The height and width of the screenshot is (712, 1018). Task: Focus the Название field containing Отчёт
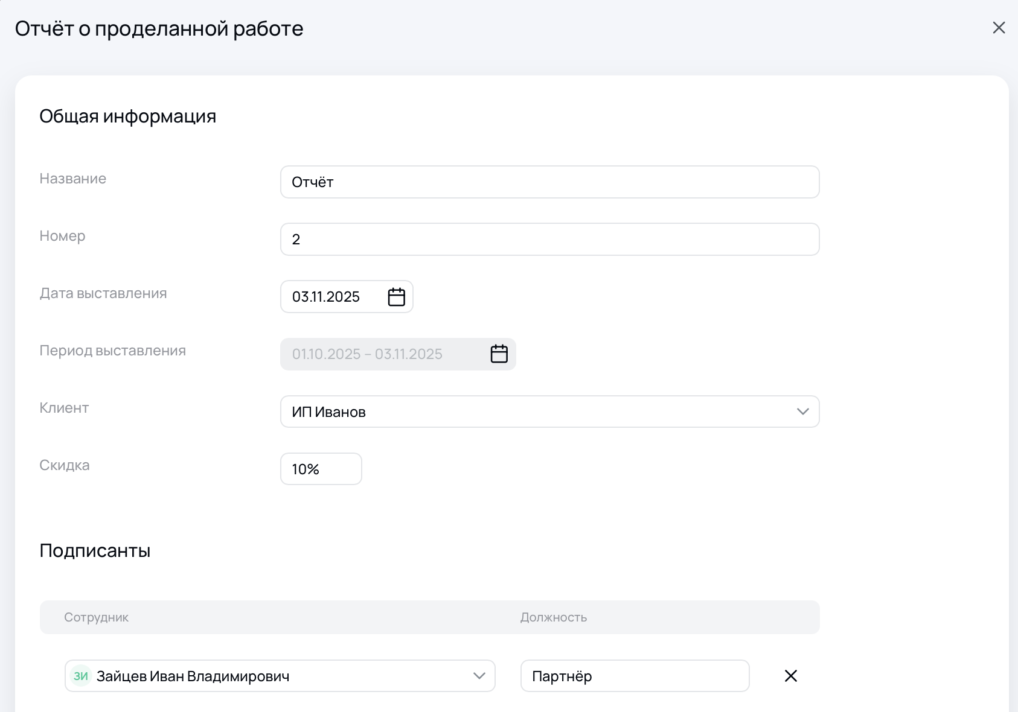549,182
